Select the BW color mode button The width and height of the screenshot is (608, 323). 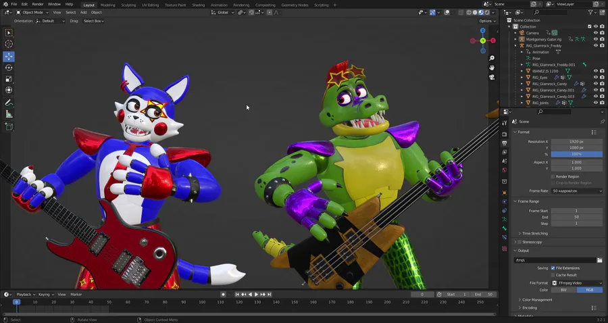[x=564, y=290]
